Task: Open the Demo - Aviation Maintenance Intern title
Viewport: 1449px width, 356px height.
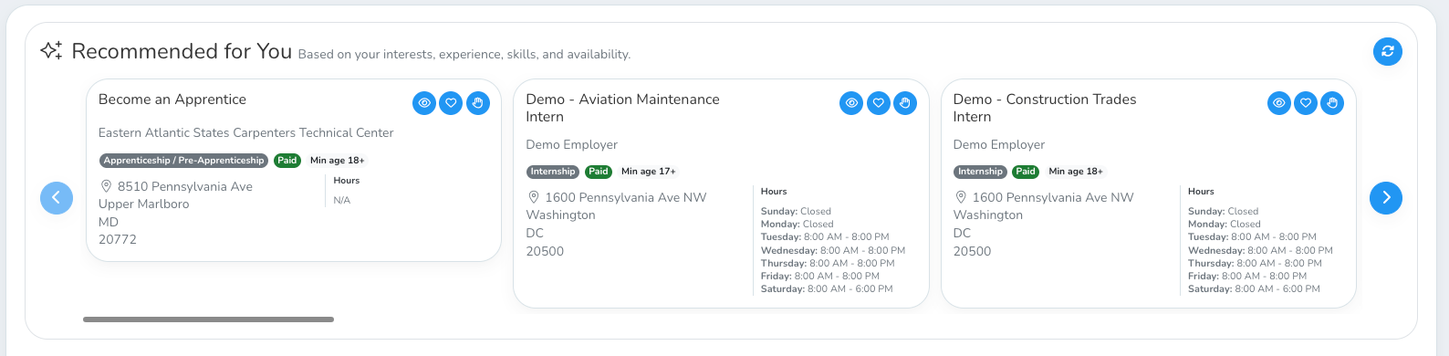Action: (x=622, y=108)
